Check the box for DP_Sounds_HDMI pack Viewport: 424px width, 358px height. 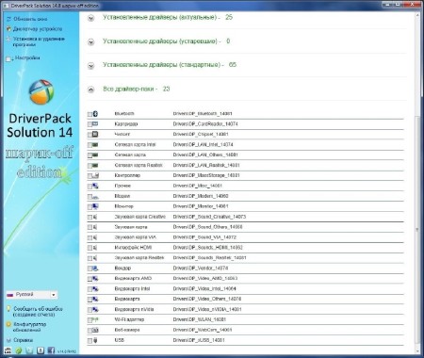click(x=90, y=248)
